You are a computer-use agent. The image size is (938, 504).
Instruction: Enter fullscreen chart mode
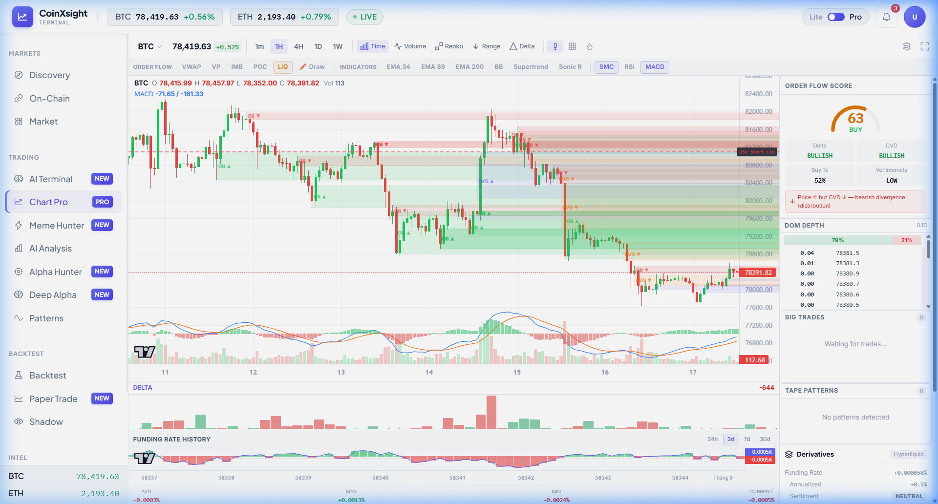925,46
